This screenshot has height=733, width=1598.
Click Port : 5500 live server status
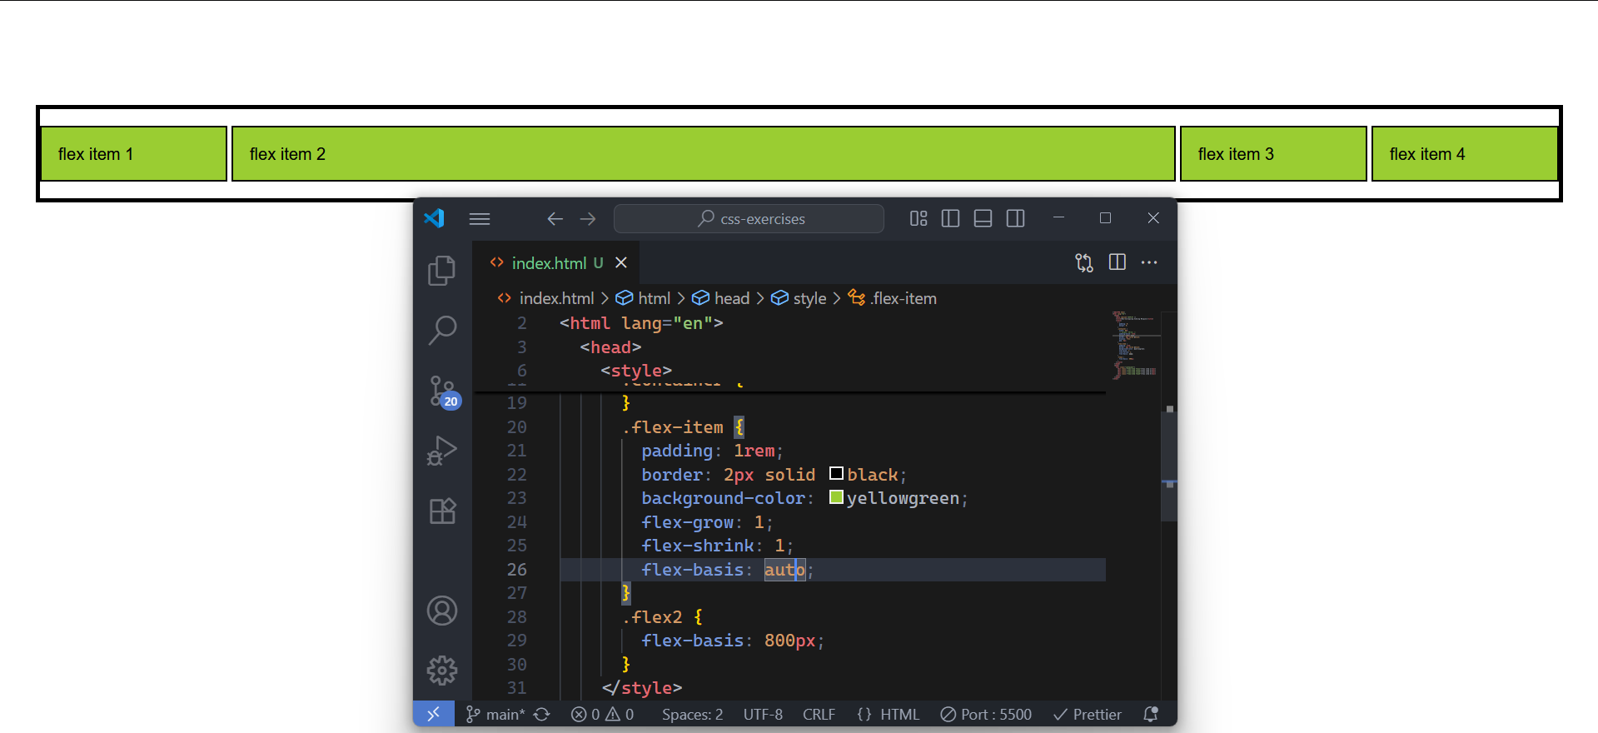coord(986,715)
